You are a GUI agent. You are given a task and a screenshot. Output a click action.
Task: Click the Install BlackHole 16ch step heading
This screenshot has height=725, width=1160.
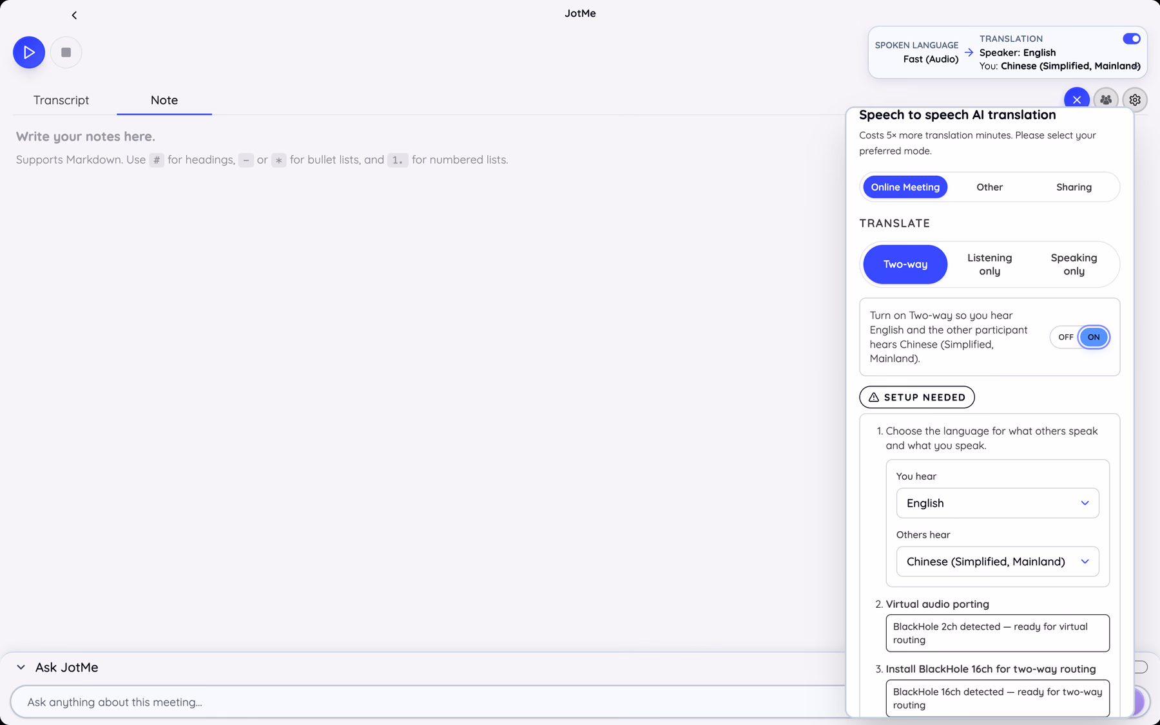click(x=991, y=669)
